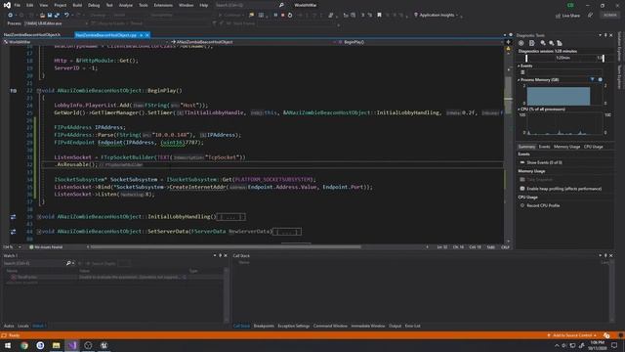Screen dimensions: 625x352
Task: Switch to the Immediate Window tab
Action: [368, 326]
